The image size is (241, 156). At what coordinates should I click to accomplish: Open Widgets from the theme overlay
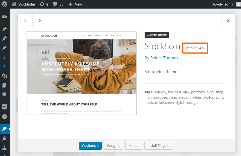click(x=113, y=146)
